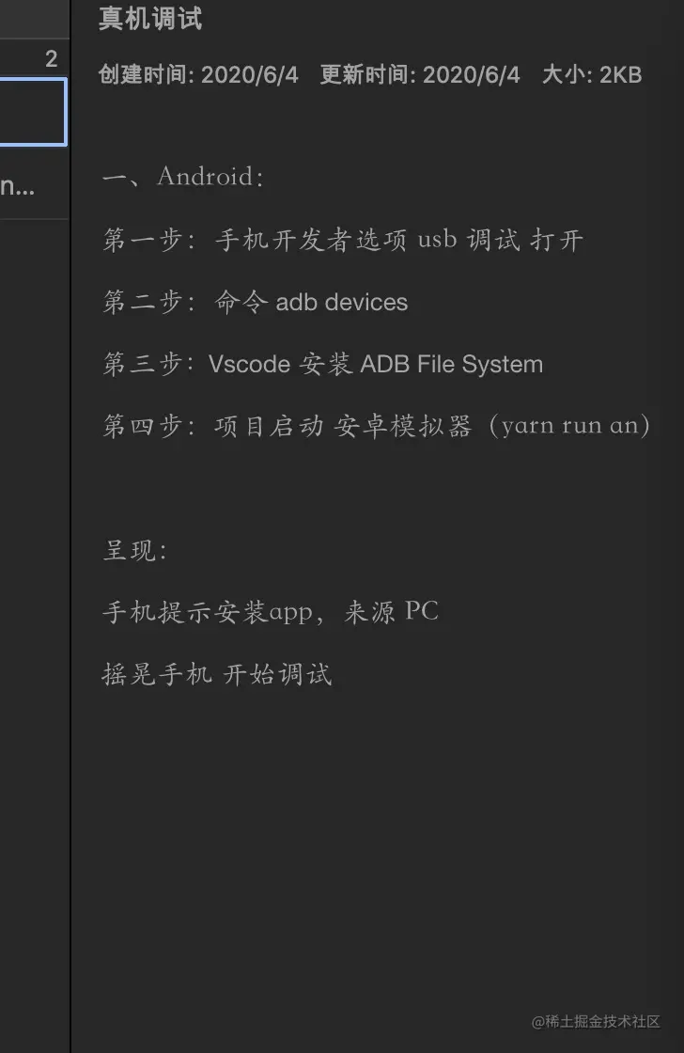Image resolution: width=684 pixels, height=1053 pixels.
Task: Click the 来源 PC text
Action: [x=392, y=612]
